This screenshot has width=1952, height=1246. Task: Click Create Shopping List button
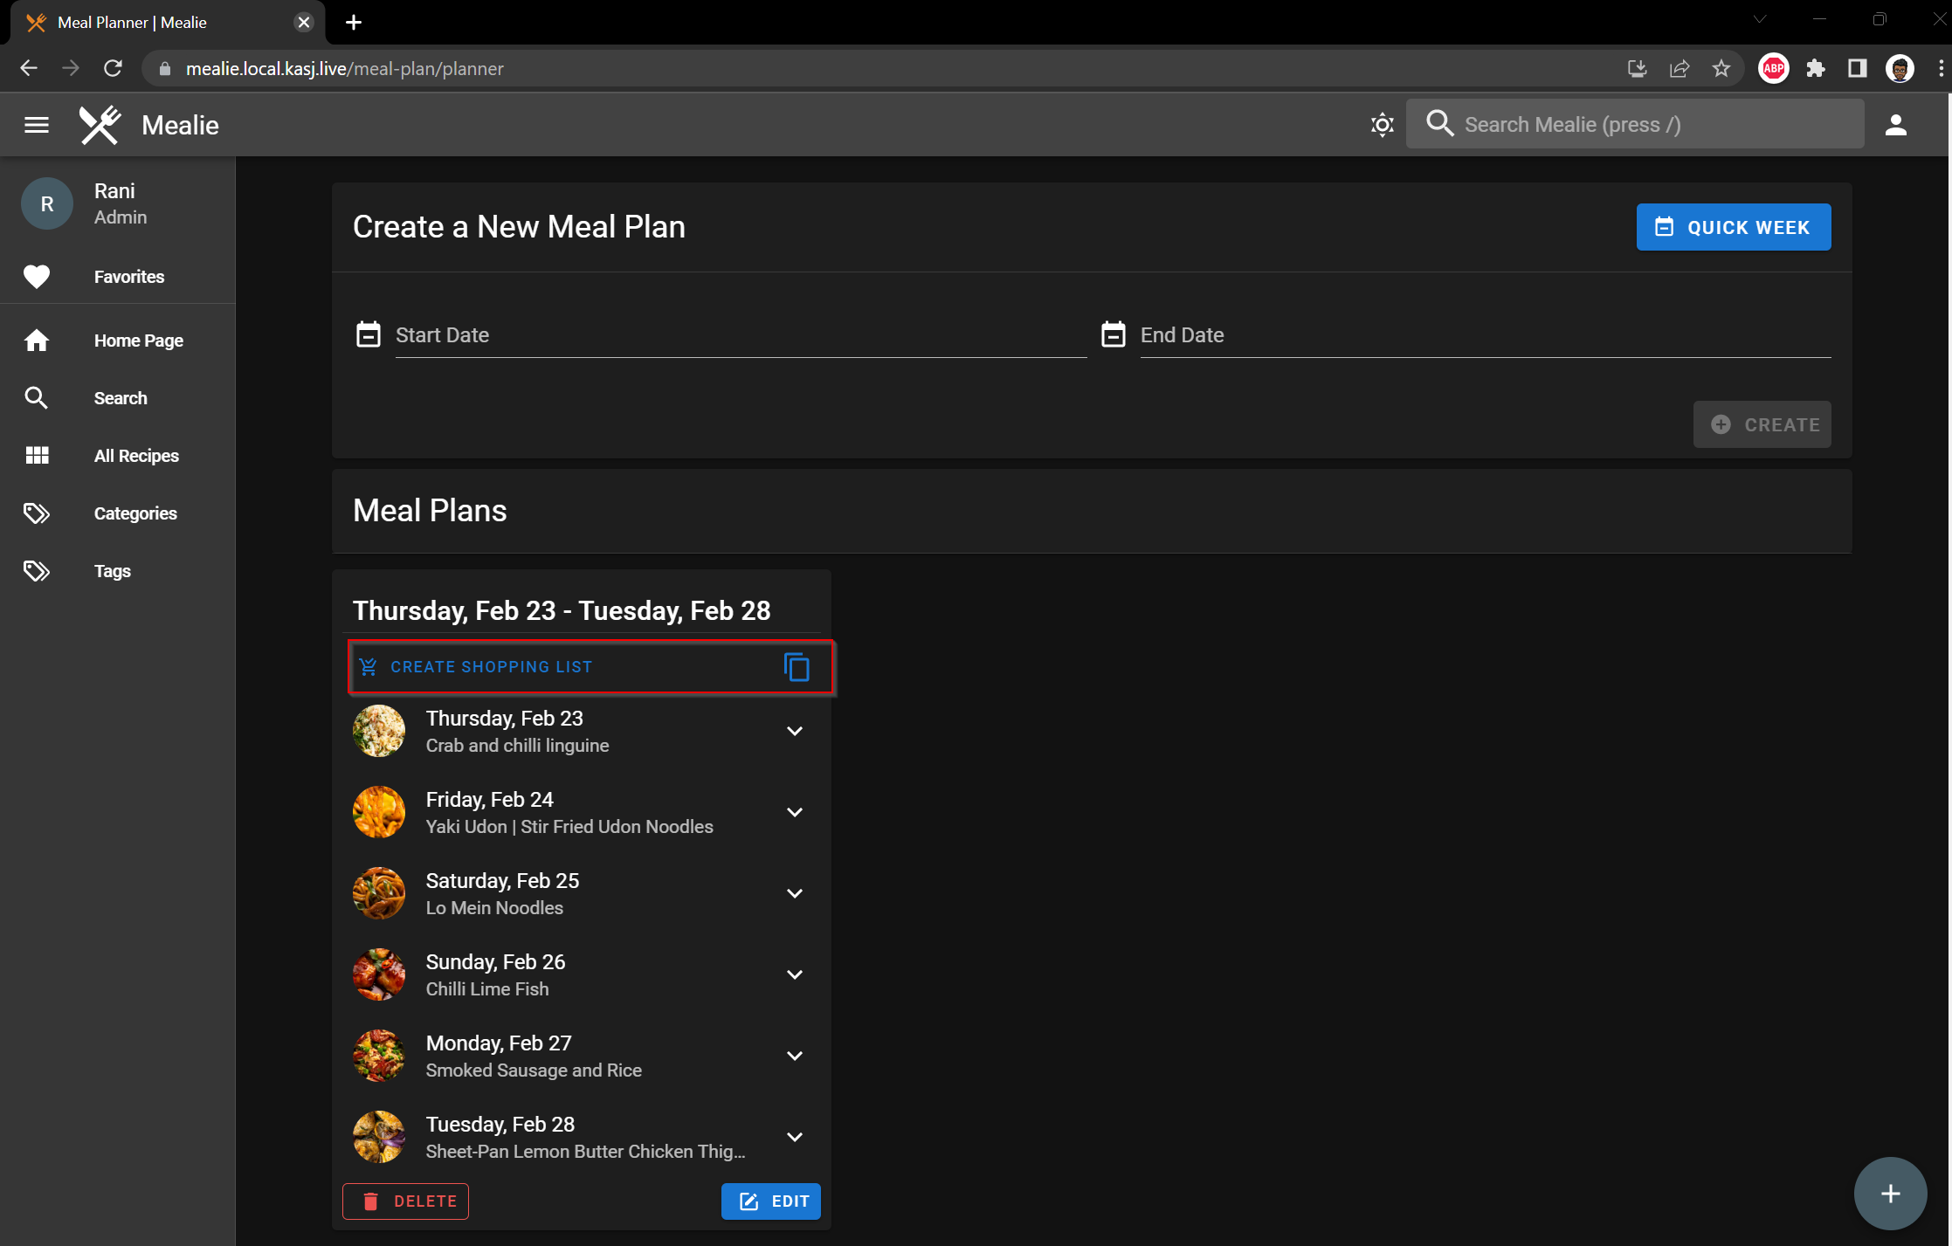click(491, 667)
